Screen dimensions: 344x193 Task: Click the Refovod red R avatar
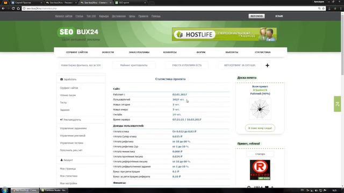(260, 170)
